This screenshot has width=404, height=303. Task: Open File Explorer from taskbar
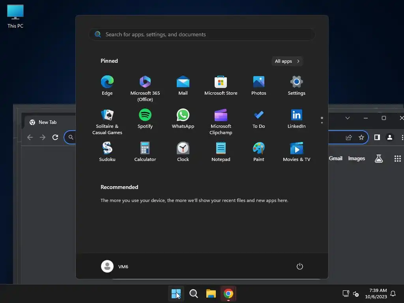click(211, 294)
